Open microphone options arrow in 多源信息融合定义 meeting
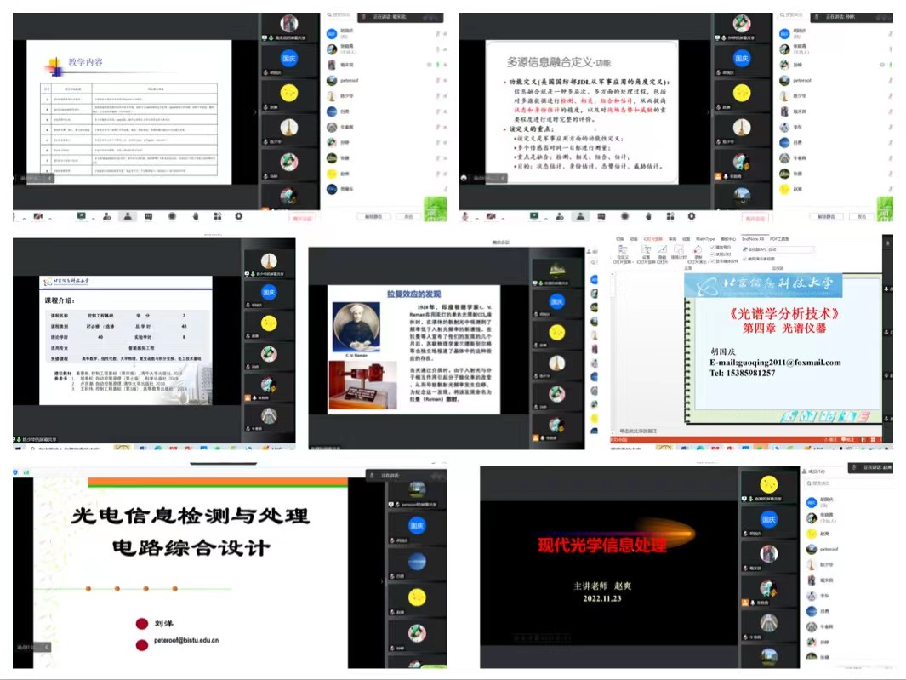 tap(476, 219)
